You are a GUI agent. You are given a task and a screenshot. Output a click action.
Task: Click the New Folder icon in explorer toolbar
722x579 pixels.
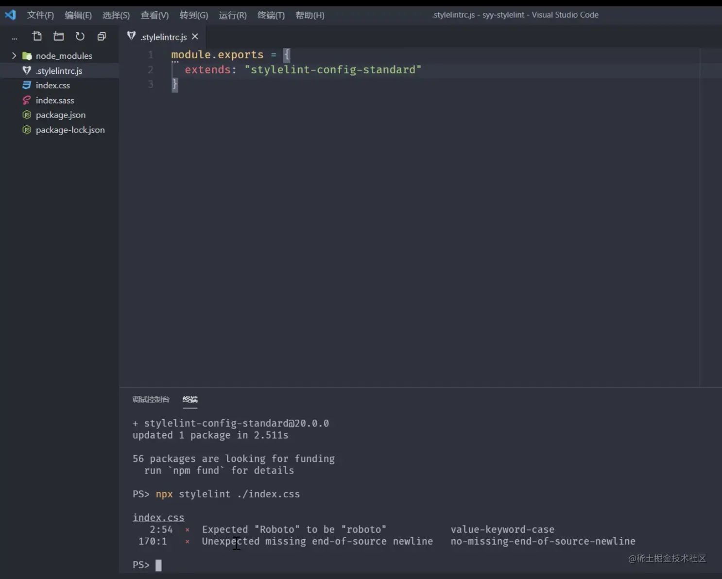click(59, 36)
